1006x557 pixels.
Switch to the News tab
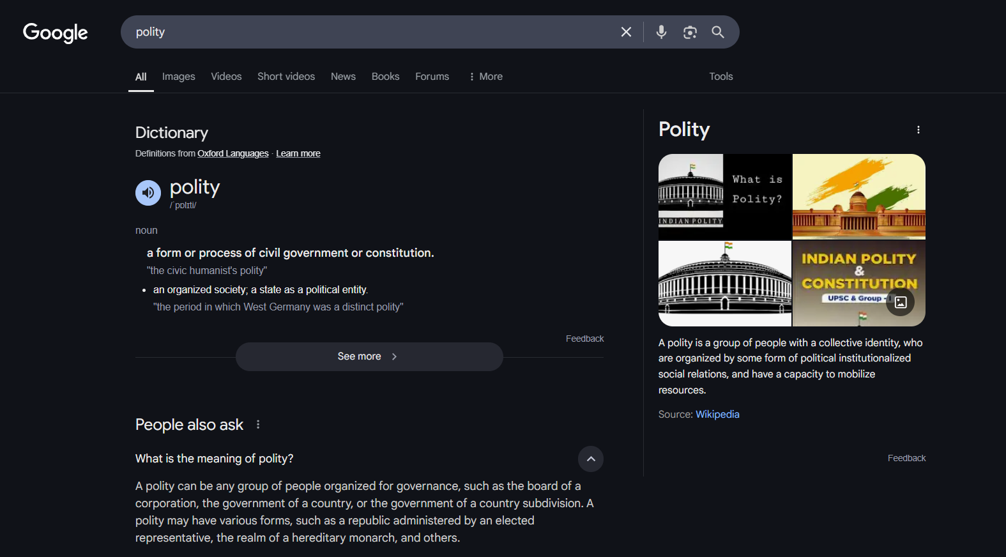[343, 77]
